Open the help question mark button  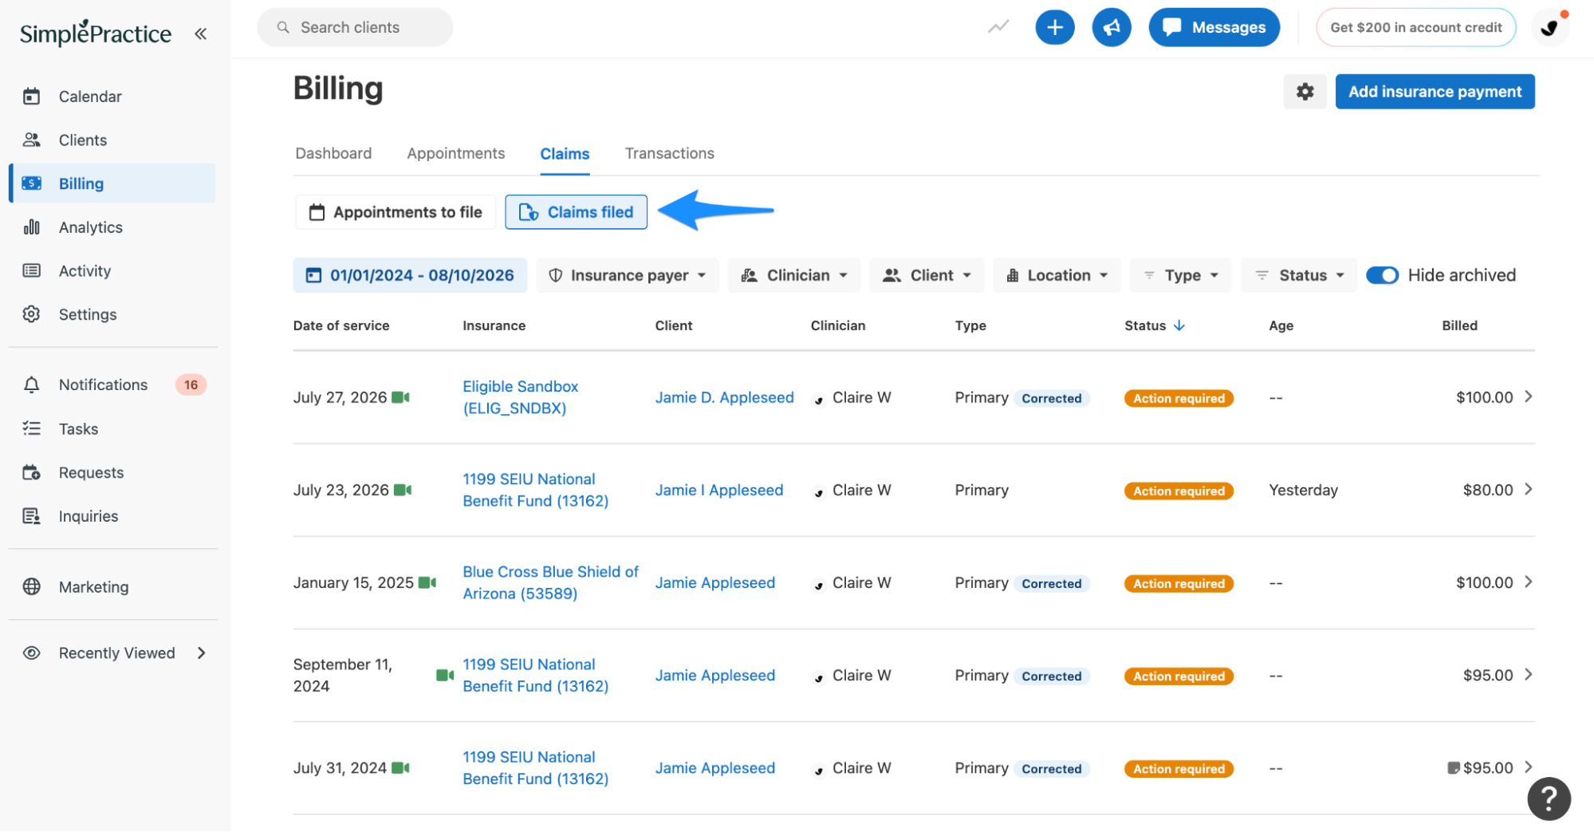(1549, 798)
